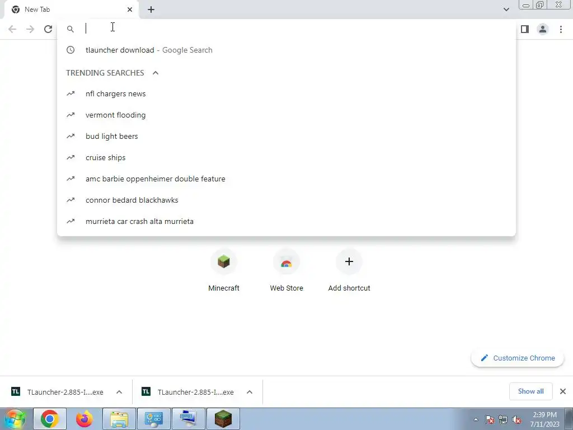Open the tab search dropdown arrow

click(506, 10)
